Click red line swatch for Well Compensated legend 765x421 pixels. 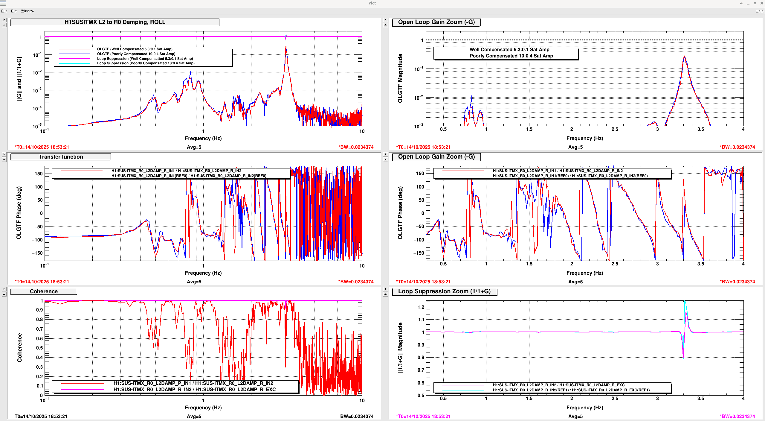(451, 50)
